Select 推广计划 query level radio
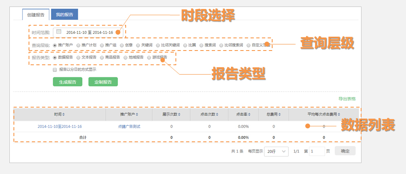Screen dimensions: 406x174 coord(78,45)
